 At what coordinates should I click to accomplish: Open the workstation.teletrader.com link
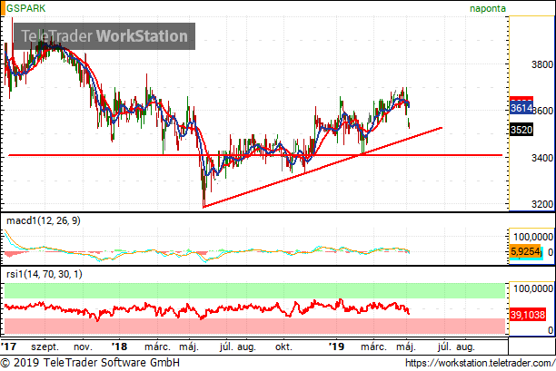click(480, 363)
